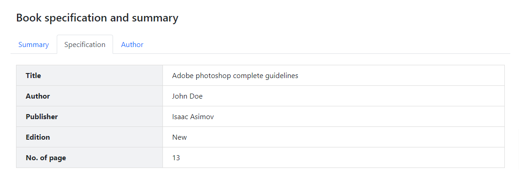
Task: Open the Summary tab
Action: (33, 45)
